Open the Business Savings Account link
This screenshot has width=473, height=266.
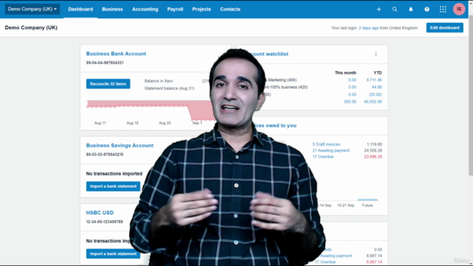click(120, 146)
